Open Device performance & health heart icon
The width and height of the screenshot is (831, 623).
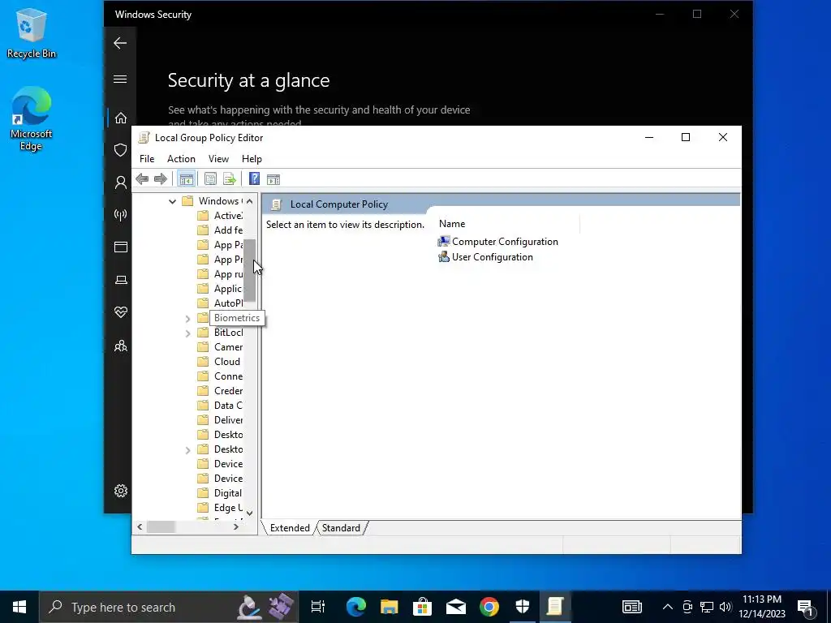click(121, 312)
